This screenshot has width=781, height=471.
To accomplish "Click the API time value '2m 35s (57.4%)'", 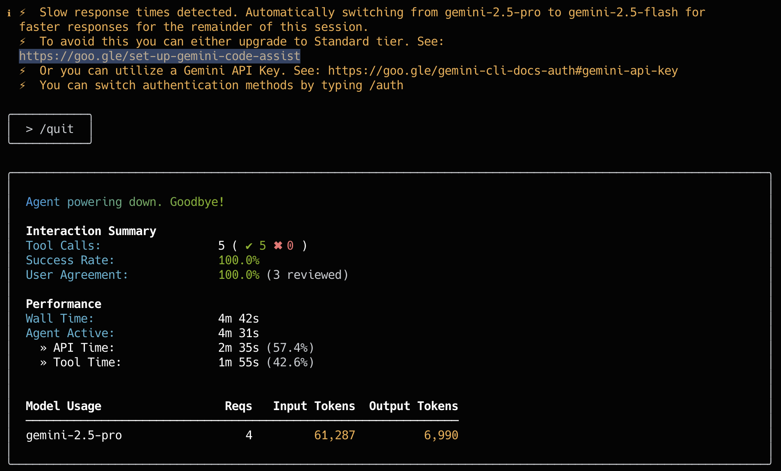I will [x=266, y=348].
